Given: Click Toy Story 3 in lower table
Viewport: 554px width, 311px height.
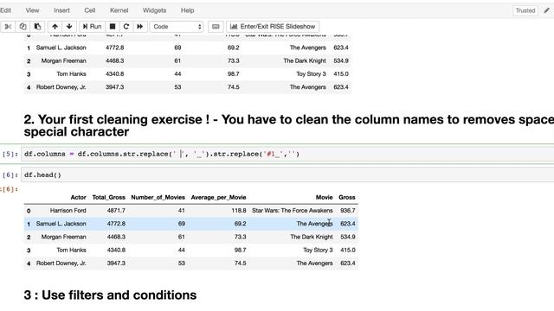Looking at the screenshot, I should 318,250.
